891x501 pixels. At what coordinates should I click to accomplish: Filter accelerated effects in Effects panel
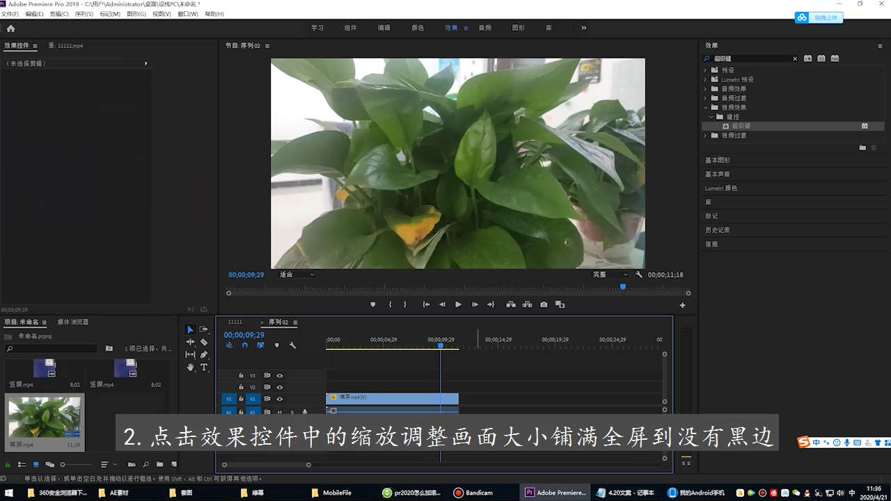point(807,58)
